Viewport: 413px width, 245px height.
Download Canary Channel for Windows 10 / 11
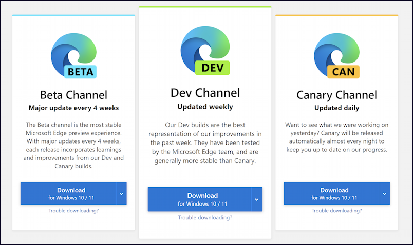click(x=332, y=193)
